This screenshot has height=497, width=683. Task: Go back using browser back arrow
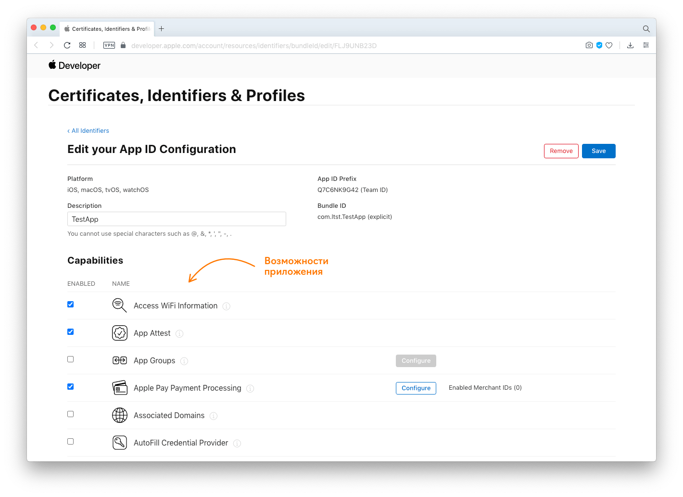coord(36,45)
